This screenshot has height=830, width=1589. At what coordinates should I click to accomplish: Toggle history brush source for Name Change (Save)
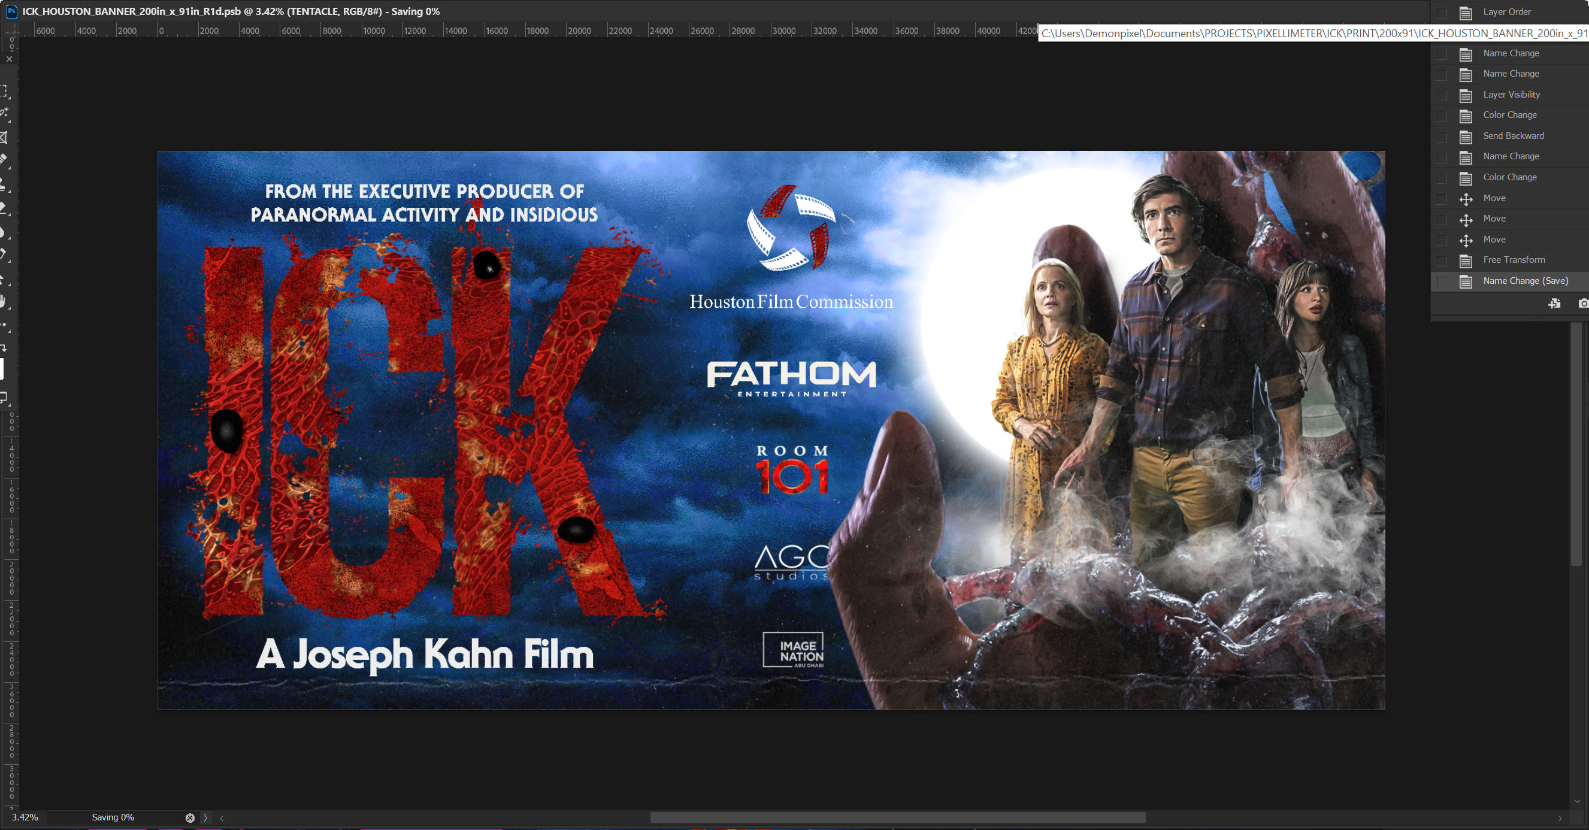pyautogui.click(x=1442, y=282)
